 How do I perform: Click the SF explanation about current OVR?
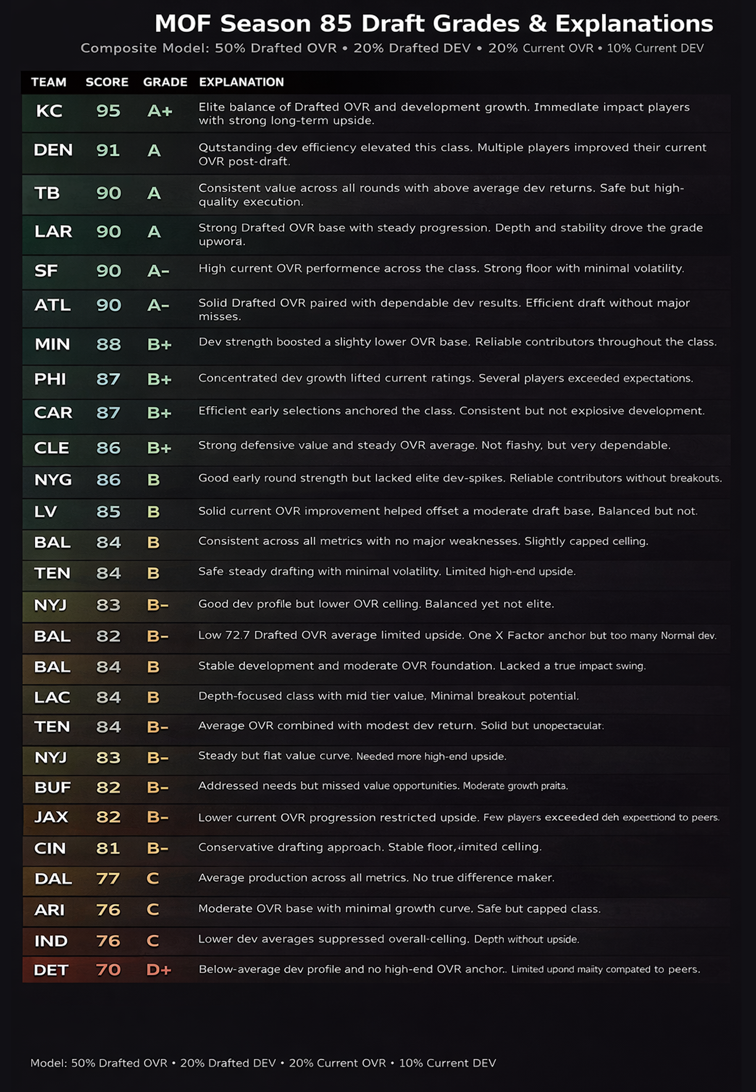tap(441, 268)
